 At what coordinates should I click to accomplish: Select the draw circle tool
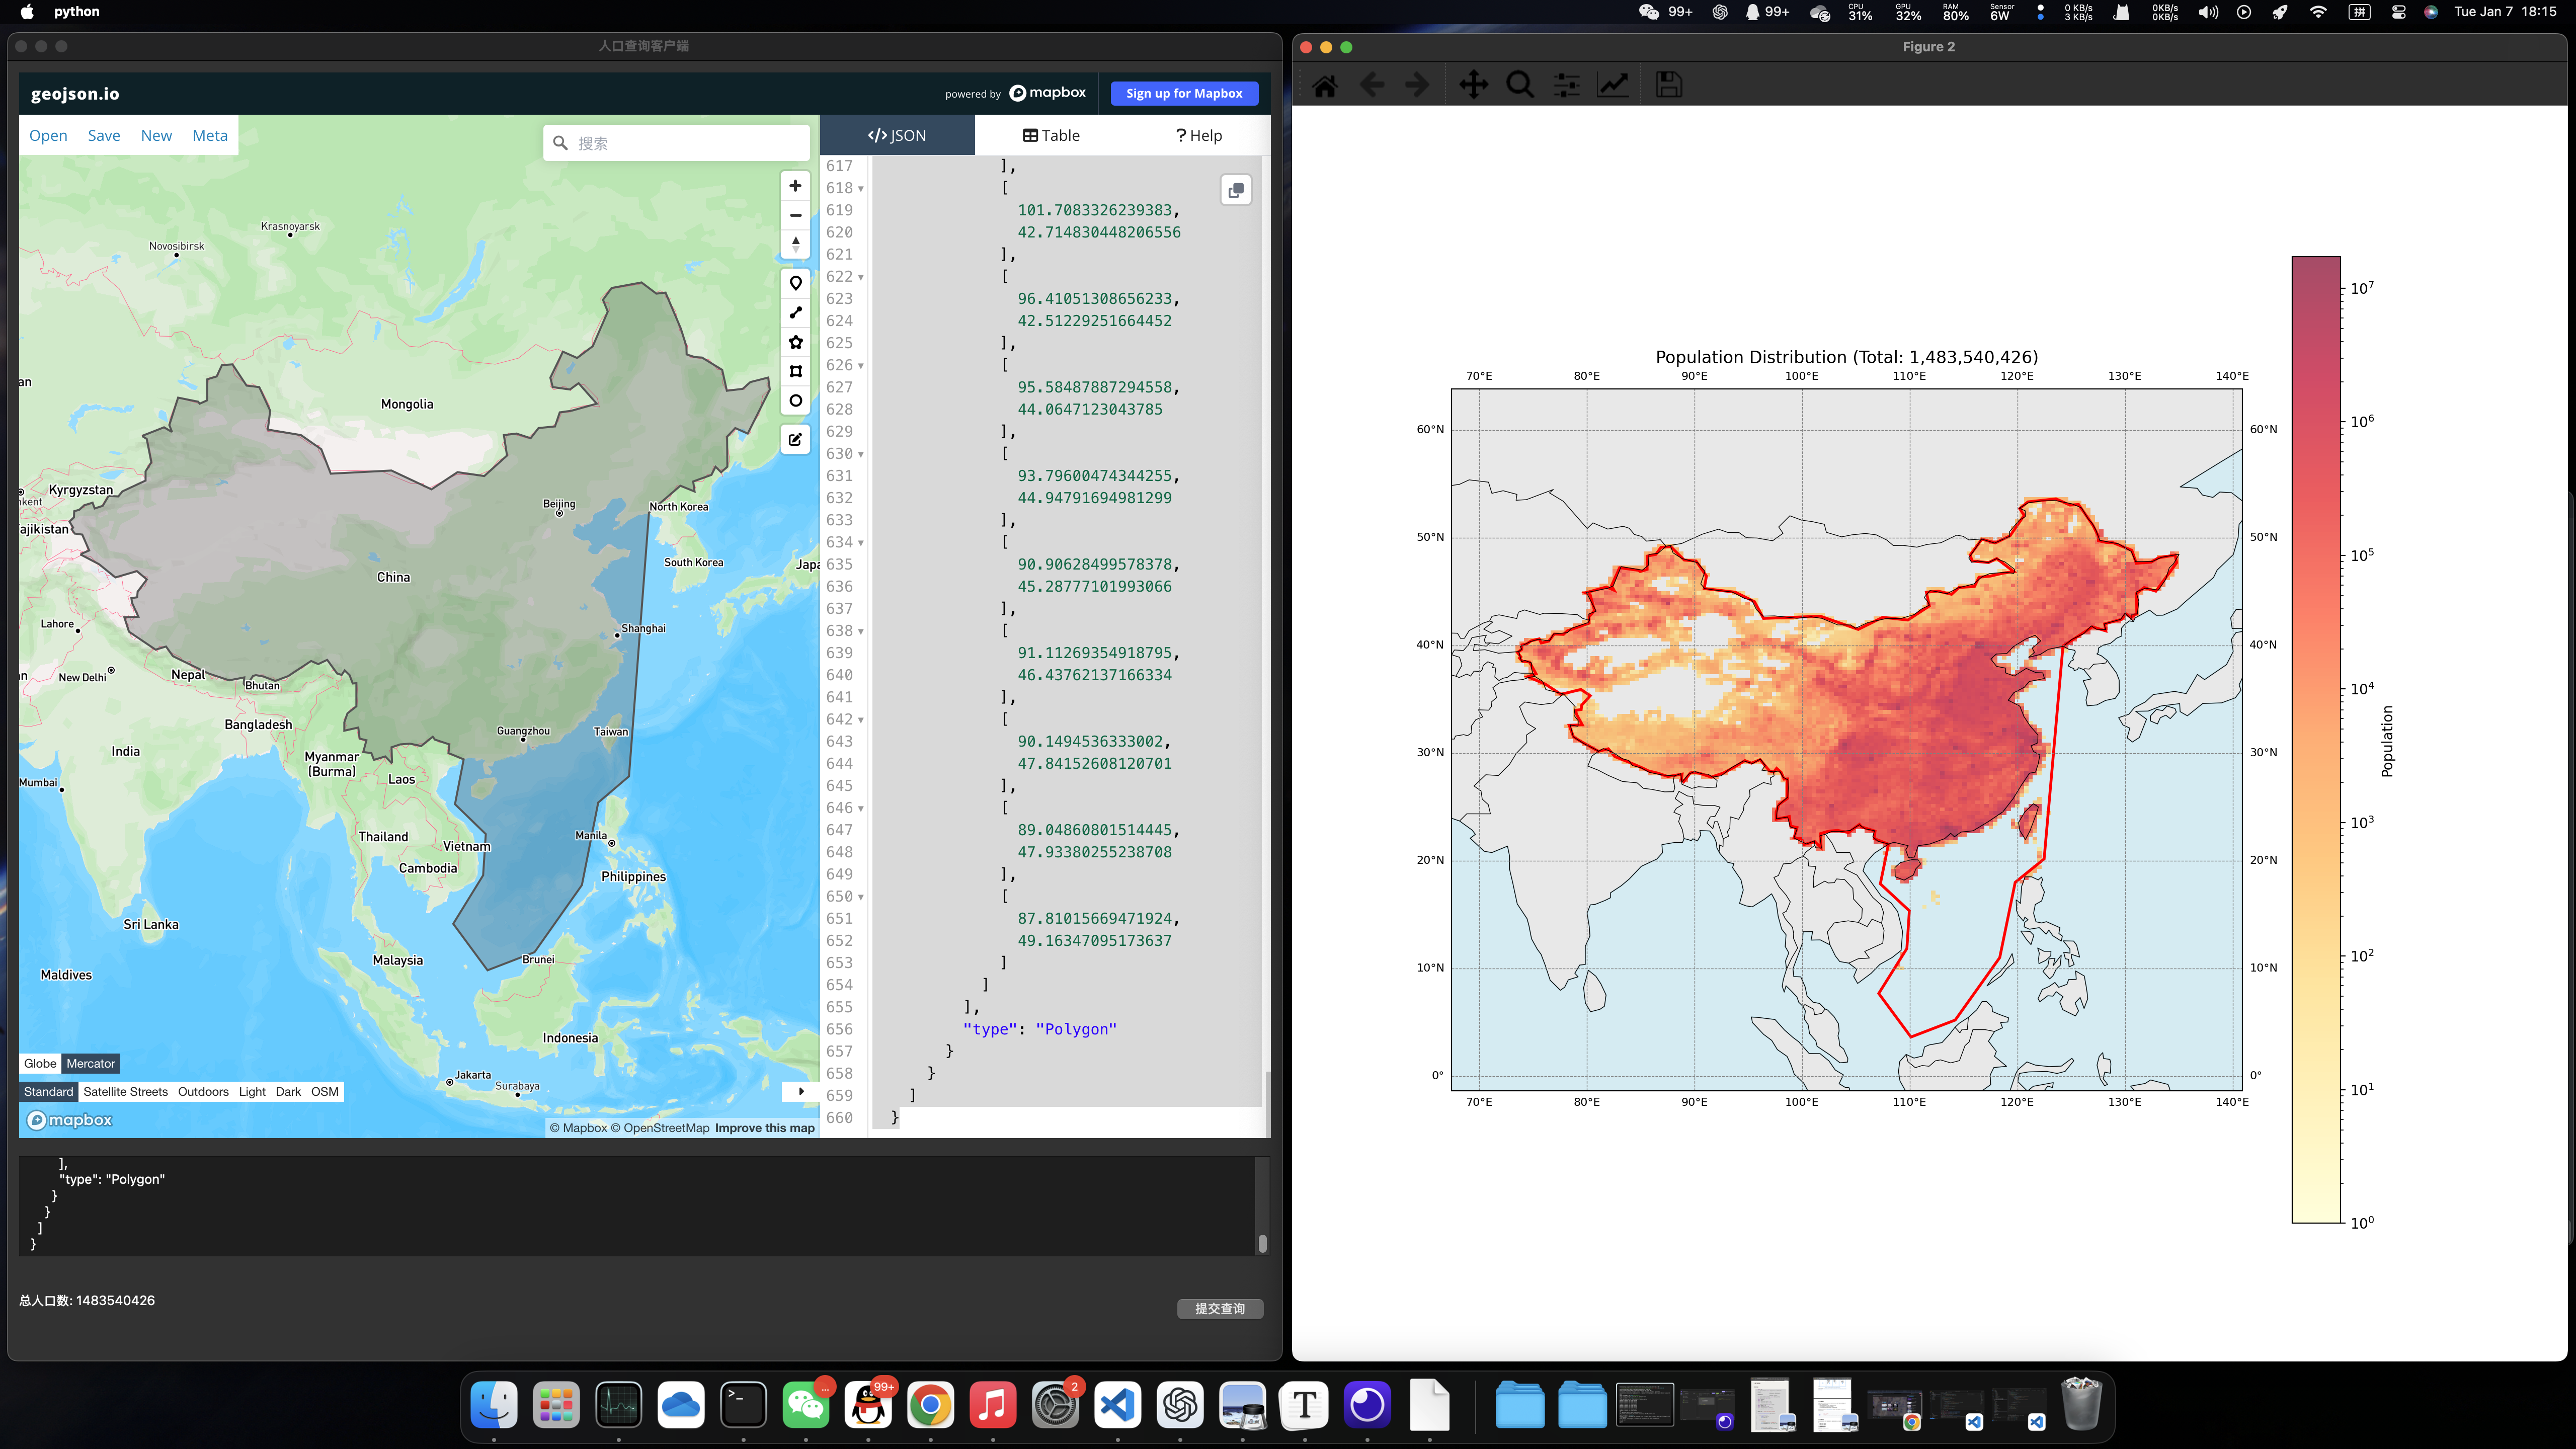(795, 401)
